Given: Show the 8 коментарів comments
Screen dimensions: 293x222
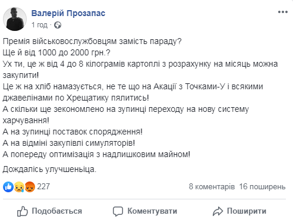Looking at the screenshot, I should [x=212, y=187].
